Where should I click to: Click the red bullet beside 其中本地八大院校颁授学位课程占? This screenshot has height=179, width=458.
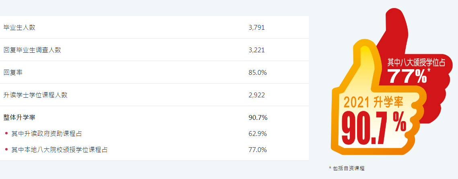6,149
